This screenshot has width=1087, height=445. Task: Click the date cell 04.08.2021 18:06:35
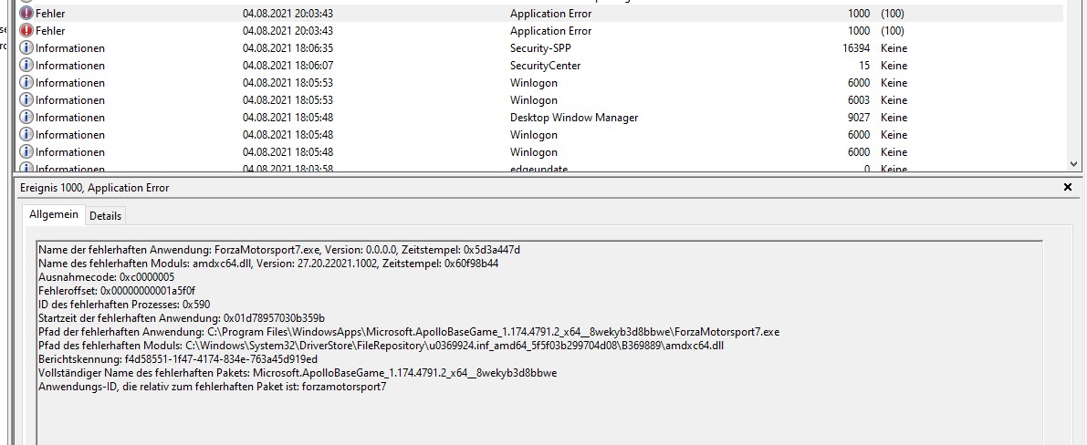click(x=287, y=47)
